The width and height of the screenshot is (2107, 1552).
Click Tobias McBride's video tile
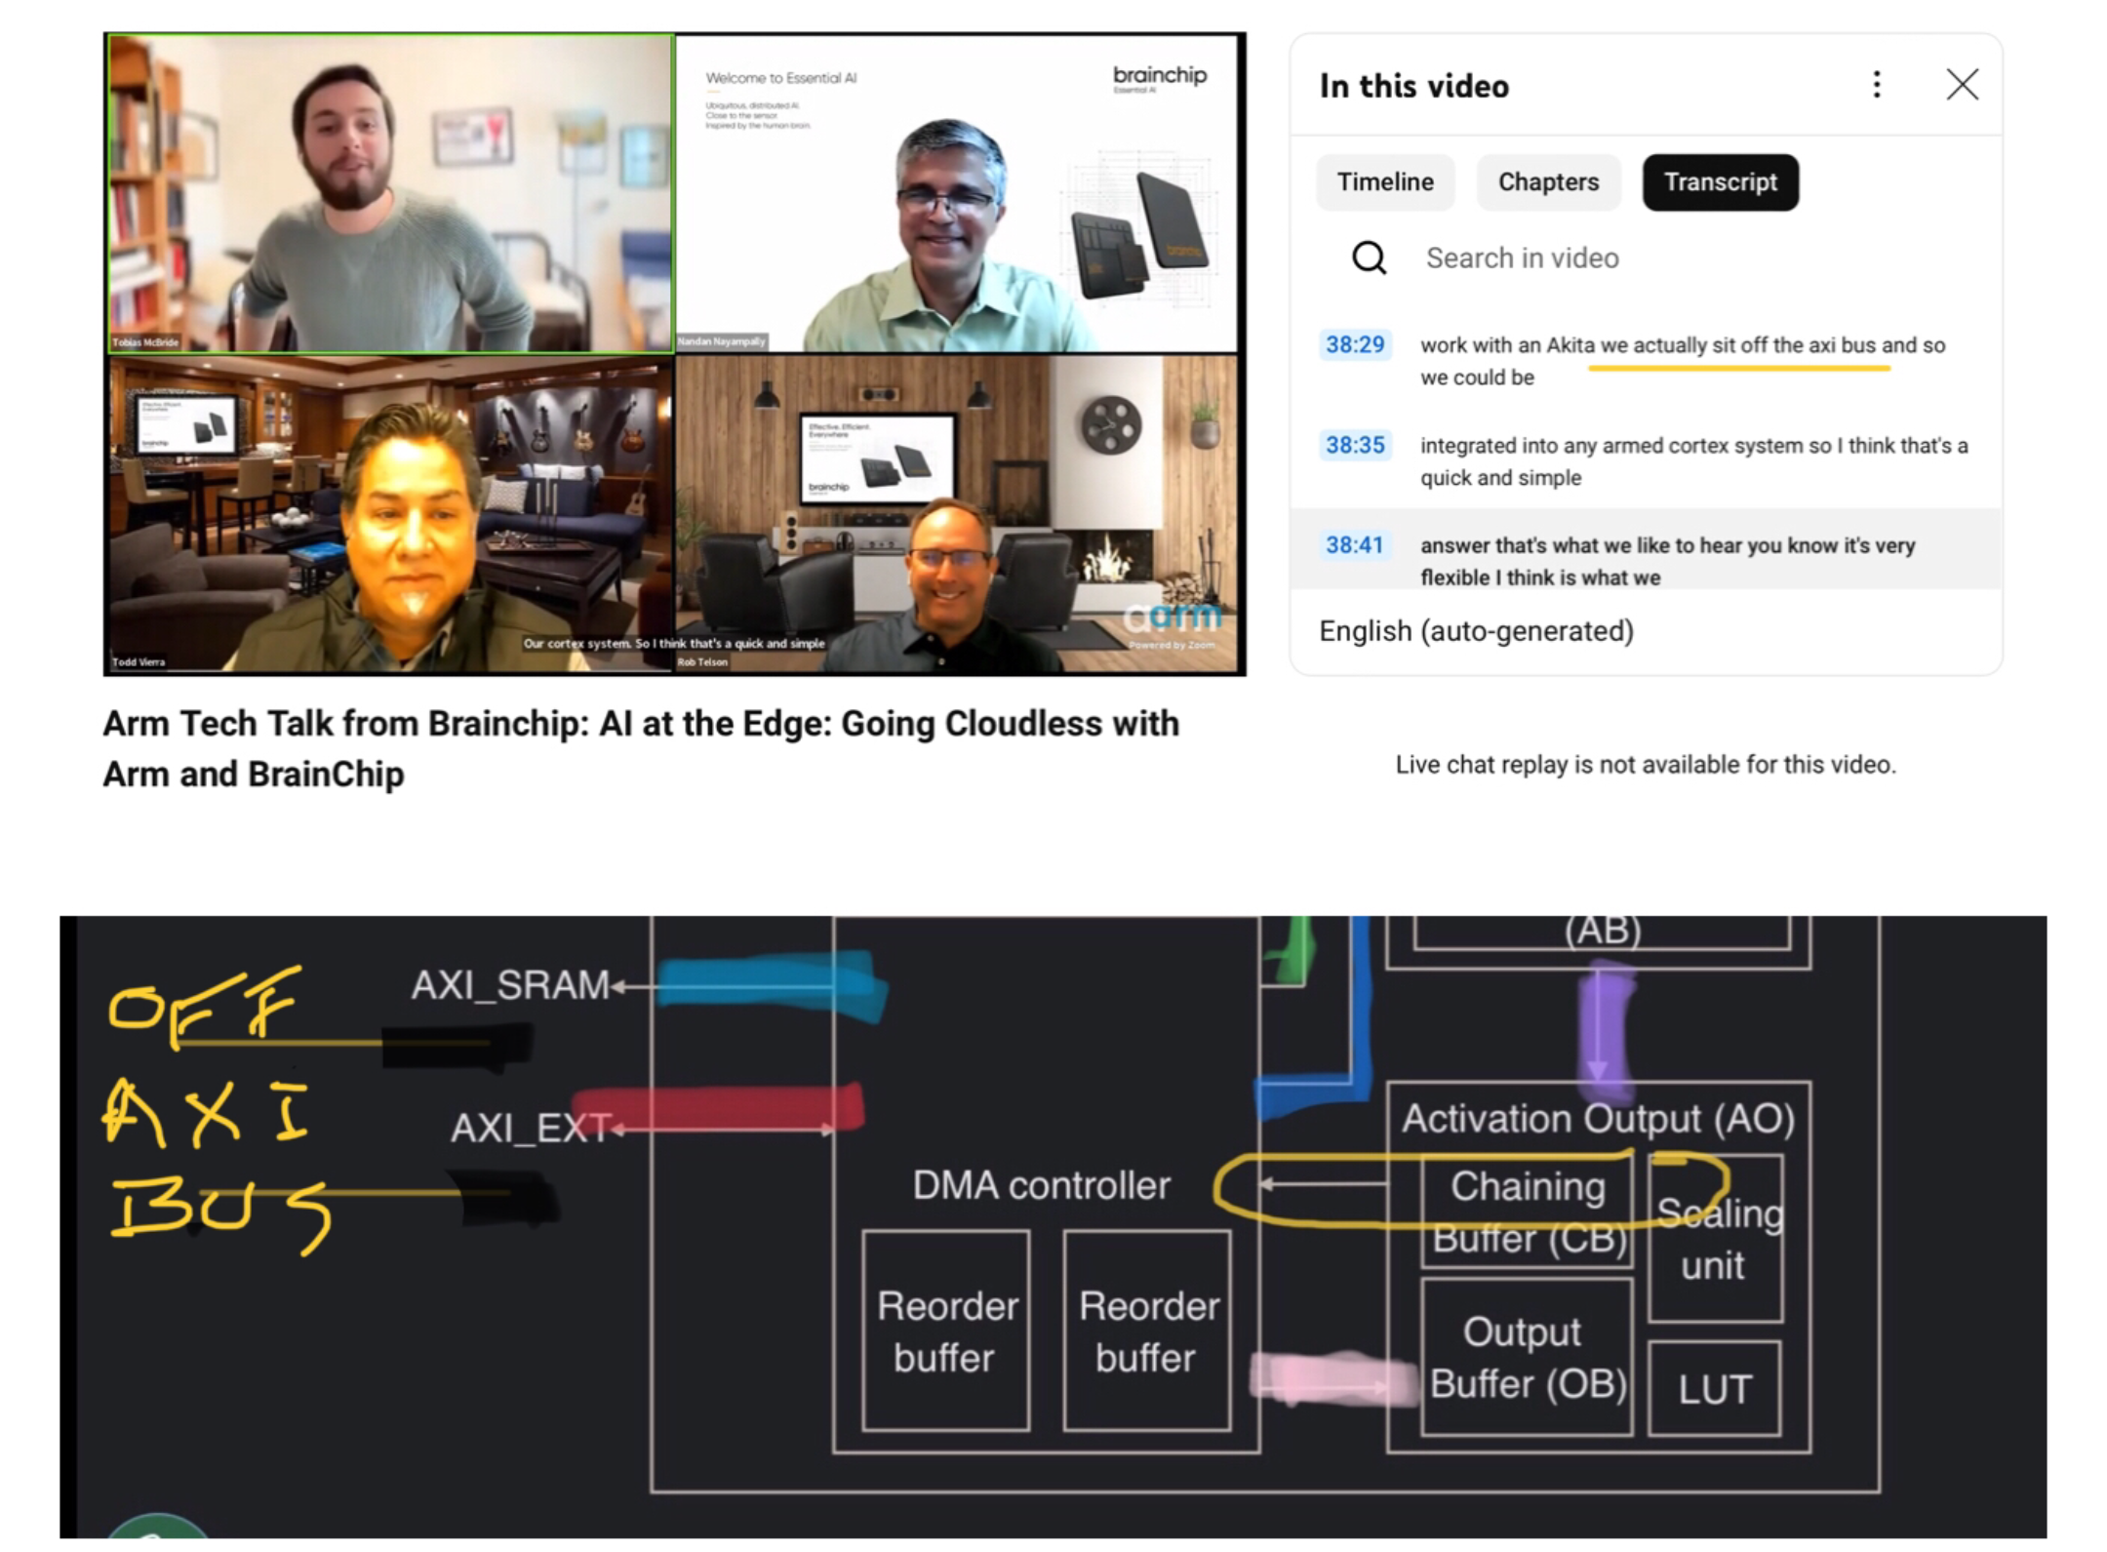pos(390,193)
